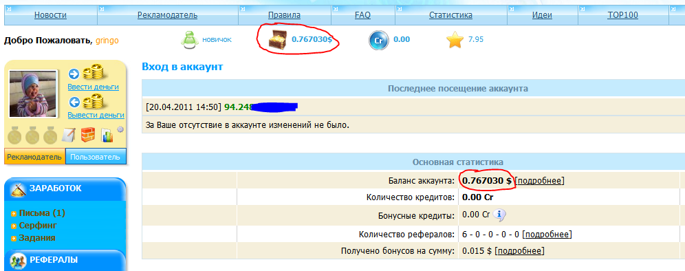Switch to the Пользователь tab
The width and height of the screenshot is (685, 271).
[96, 157]
